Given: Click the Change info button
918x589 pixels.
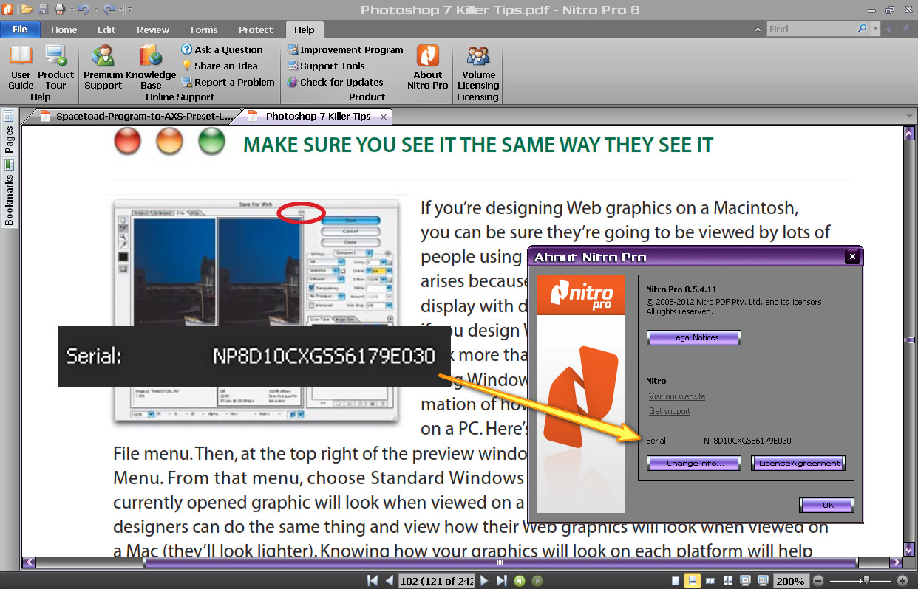Looking at the screenshot, I should pos(694,464).
